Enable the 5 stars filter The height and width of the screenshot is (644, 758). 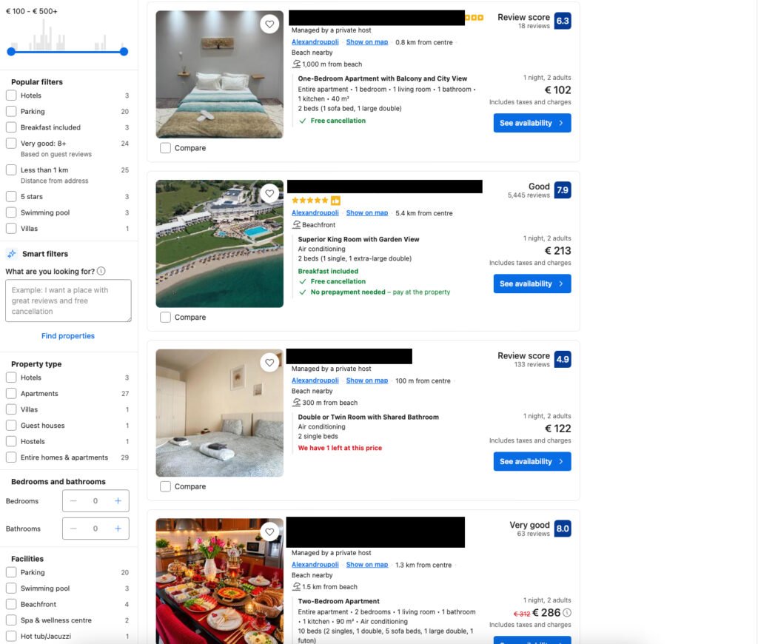point(11,196)
